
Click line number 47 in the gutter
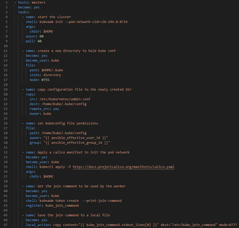pyautogui.click(x=6, y=225)
